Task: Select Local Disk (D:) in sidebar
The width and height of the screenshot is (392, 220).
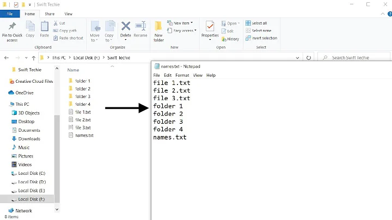Action: 29,182
